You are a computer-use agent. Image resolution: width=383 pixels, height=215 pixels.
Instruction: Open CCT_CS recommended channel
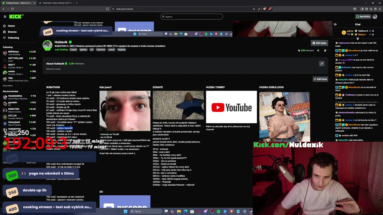click(x=19, y=117)
